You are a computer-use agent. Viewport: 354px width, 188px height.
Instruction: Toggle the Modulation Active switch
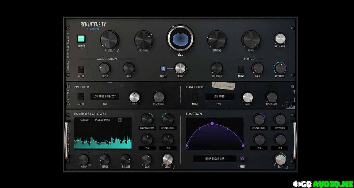coord(81,69)
